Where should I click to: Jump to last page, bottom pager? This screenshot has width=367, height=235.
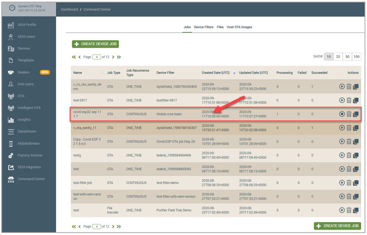[119, 226]
